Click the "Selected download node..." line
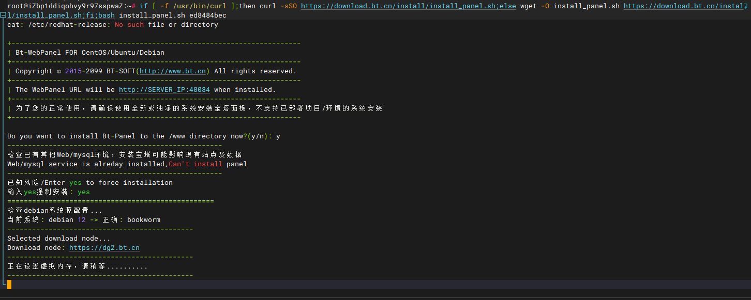 tap(59, 239)
